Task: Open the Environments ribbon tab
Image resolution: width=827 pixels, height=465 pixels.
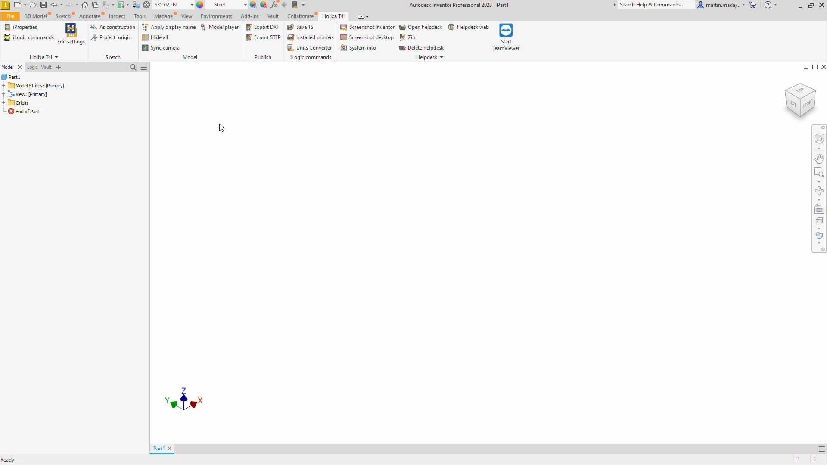Action: coord(216,16)
